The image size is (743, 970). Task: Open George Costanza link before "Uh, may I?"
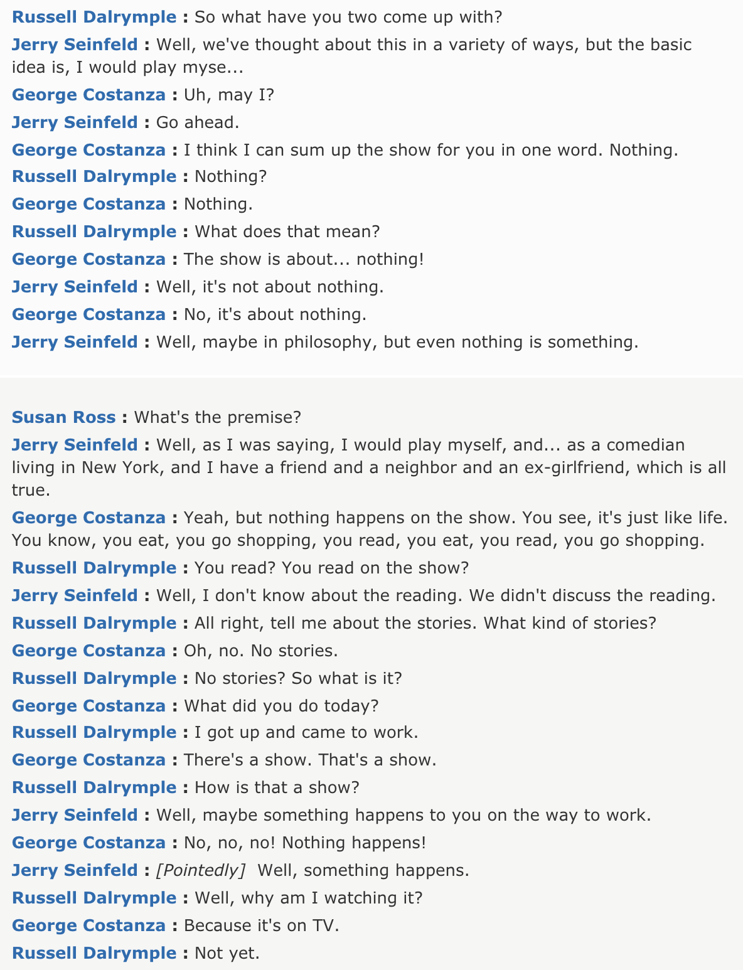coord(88,95)
